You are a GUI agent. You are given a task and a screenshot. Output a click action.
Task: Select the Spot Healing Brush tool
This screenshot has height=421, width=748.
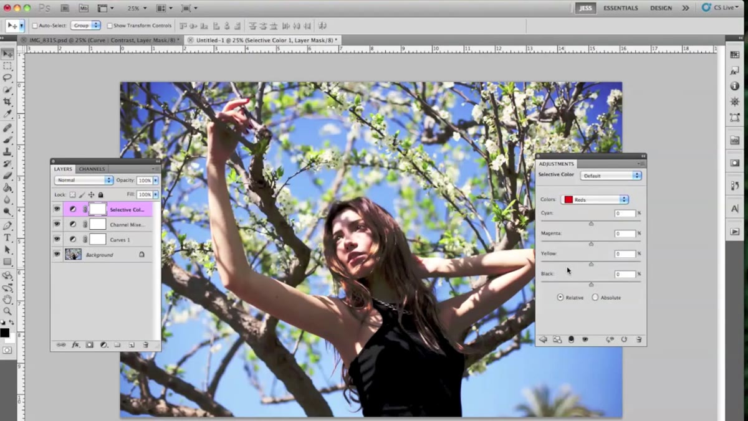pyautogui.click(x=7, y=128)
